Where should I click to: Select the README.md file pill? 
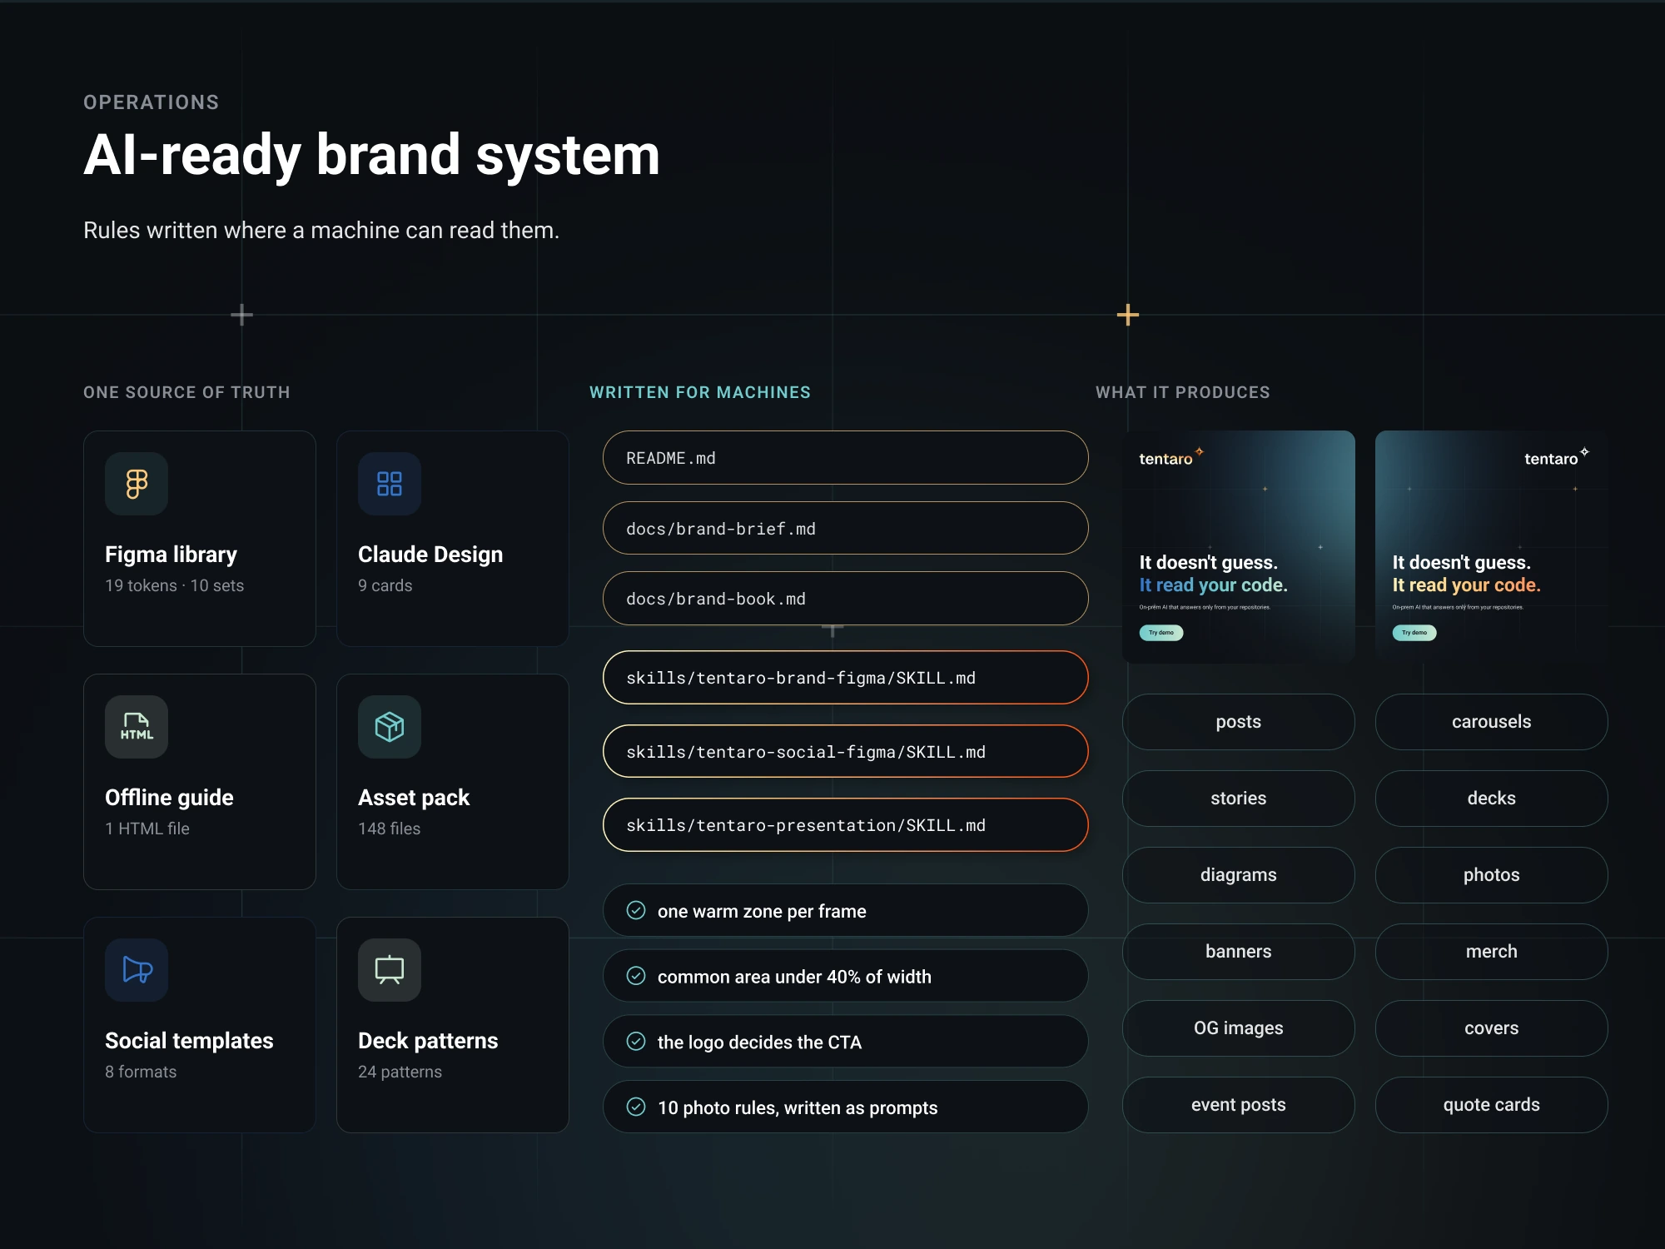tap(846, 458)
